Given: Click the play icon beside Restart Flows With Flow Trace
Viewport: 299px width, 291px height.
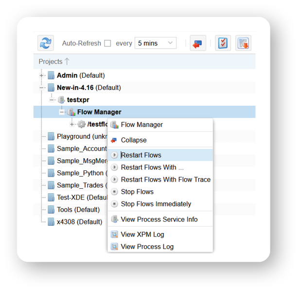Looking at the screenshot, I should pyautogui.click(x=114, y=180).
